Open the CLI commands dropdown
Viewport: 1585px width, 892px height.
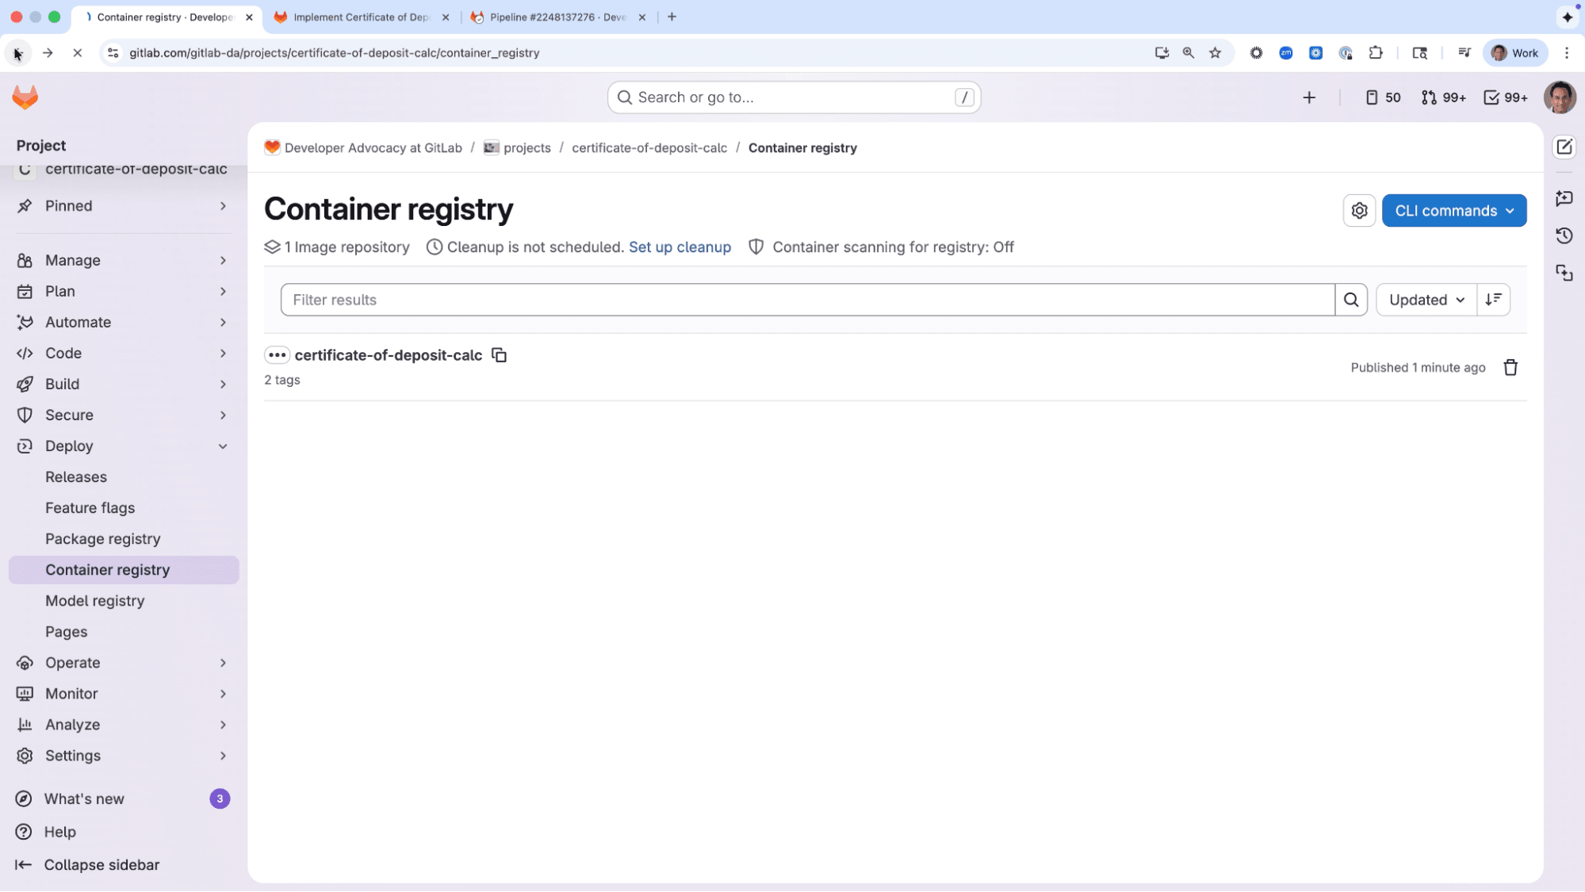(x=1453, y=210)
